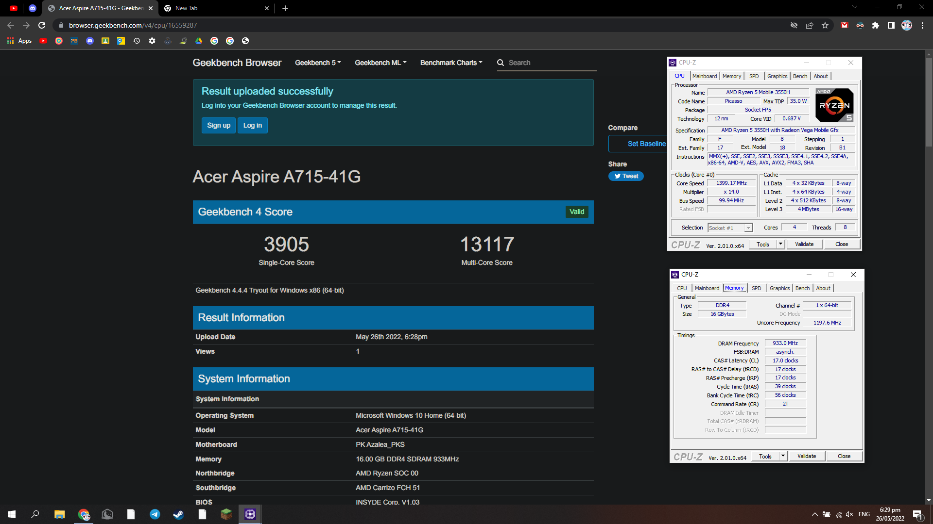Open a new browser tab with plus
The height and width of the screenshot is (524, 933).
285,8
